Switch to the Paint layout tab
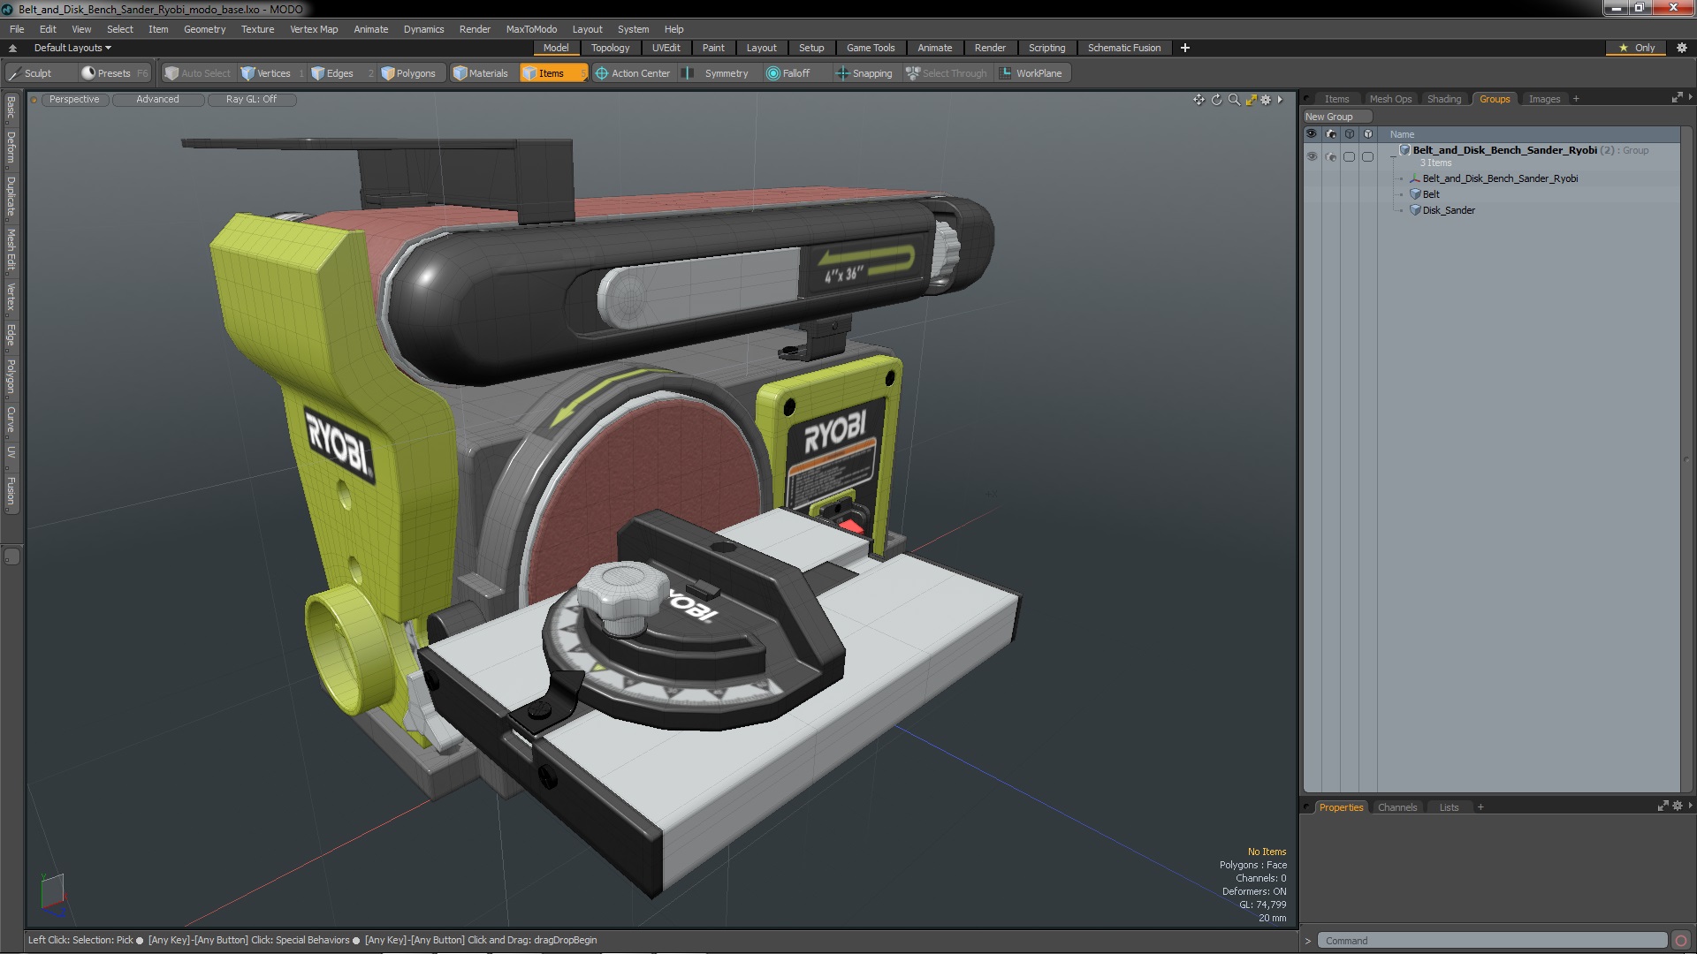Image resolution: width=1697 pixels, height=954 pixels. (x=713, y=48)
